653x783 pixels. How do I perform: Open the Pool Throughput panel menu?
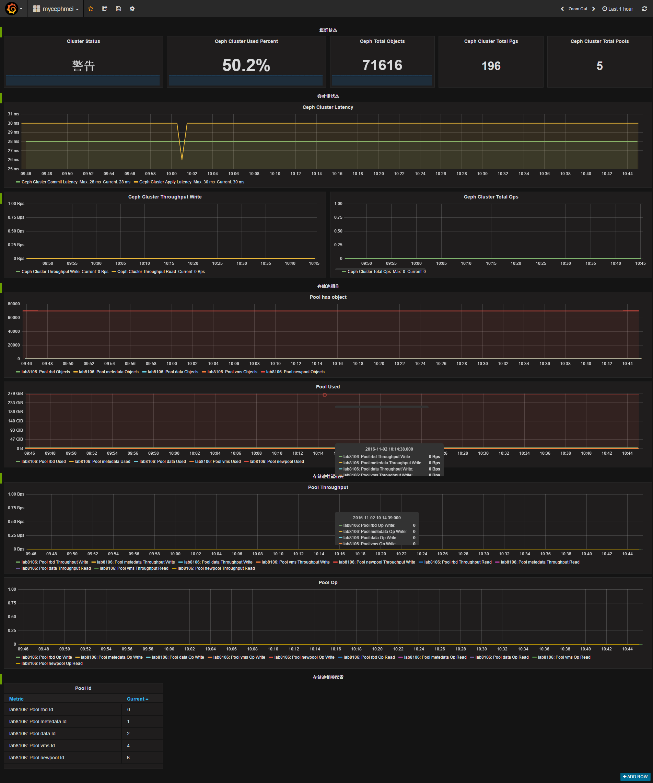328,487
